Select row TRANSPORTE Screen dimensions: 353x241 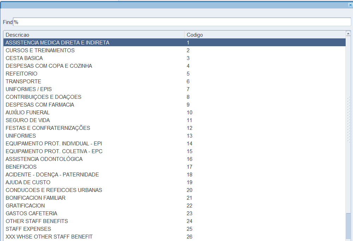174,82
